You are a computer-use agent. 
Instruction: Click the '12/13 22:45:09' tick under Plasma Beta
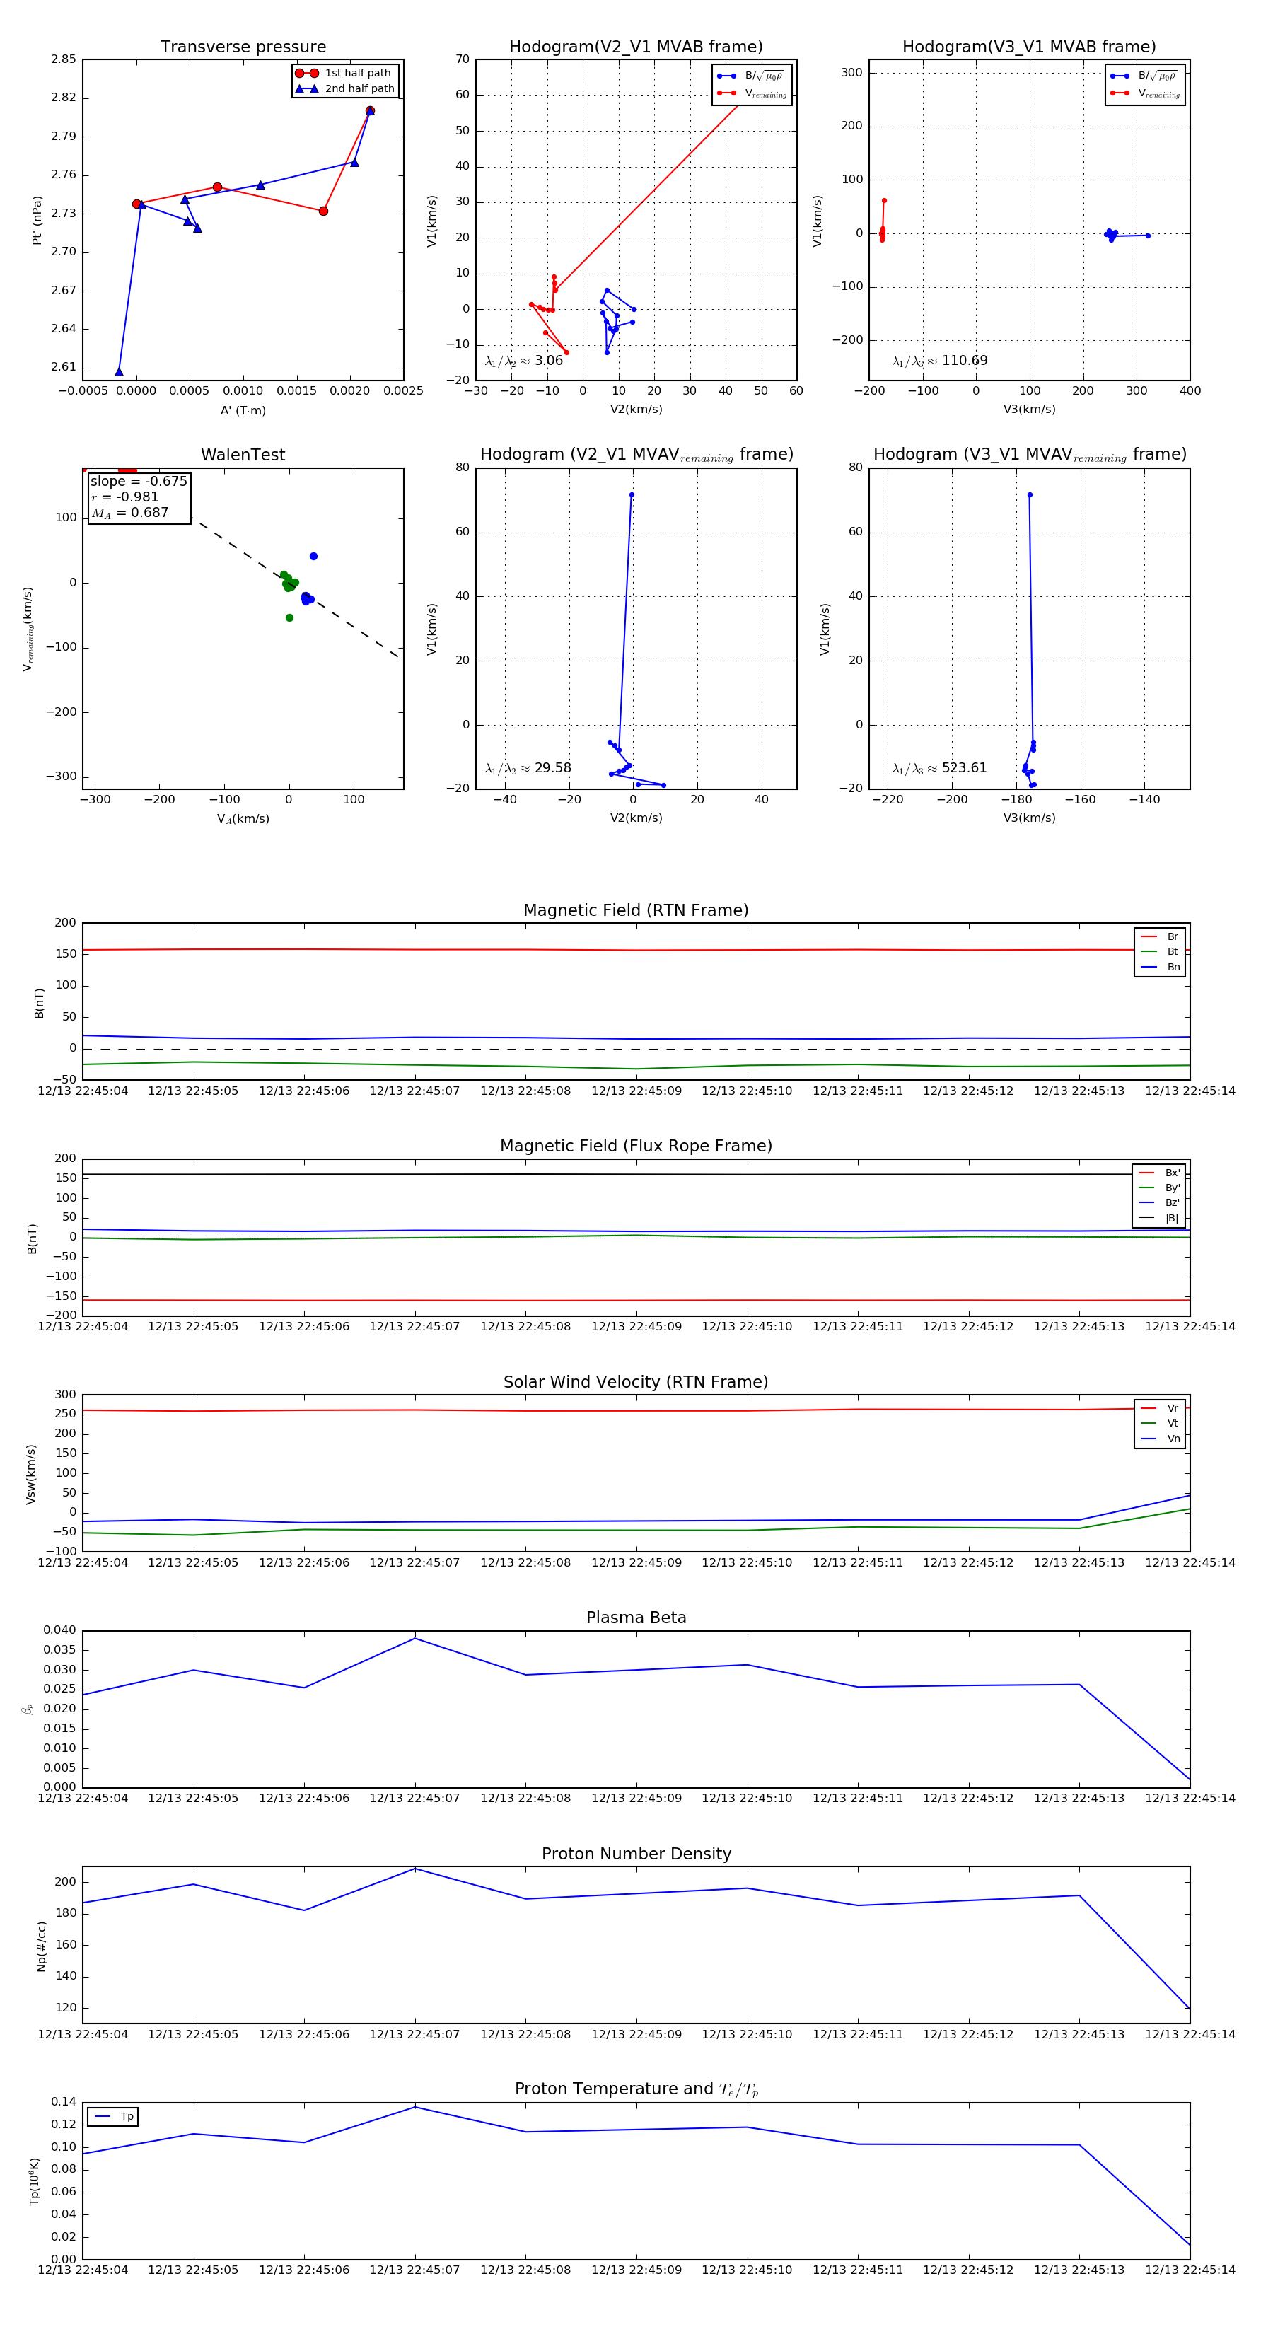tap(636, 1799)
